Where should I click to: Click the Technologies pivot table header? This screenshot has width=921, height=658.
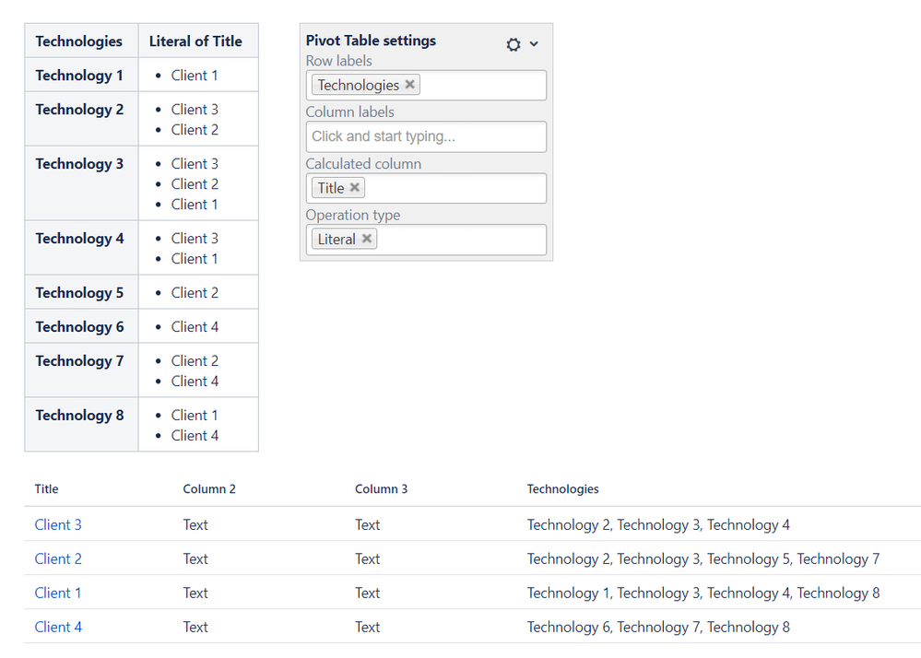click(79, 41)
